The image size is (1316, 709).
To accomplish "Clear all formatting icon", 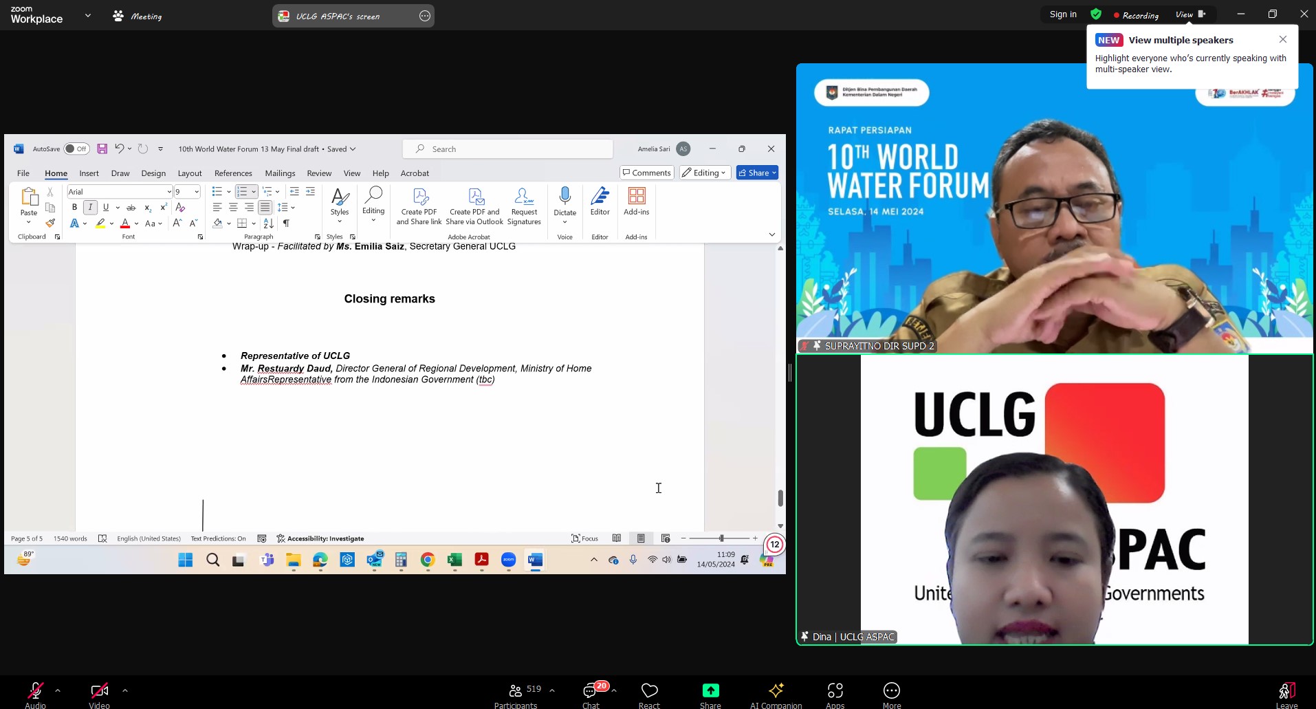I will (181, 207).
